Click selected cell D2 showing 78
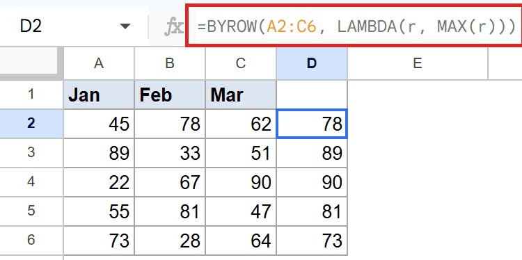 tap(312, 124)
